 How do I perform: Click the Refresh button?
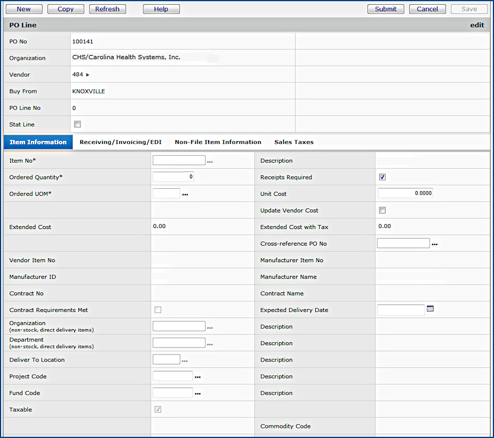(x=107, y=9)
